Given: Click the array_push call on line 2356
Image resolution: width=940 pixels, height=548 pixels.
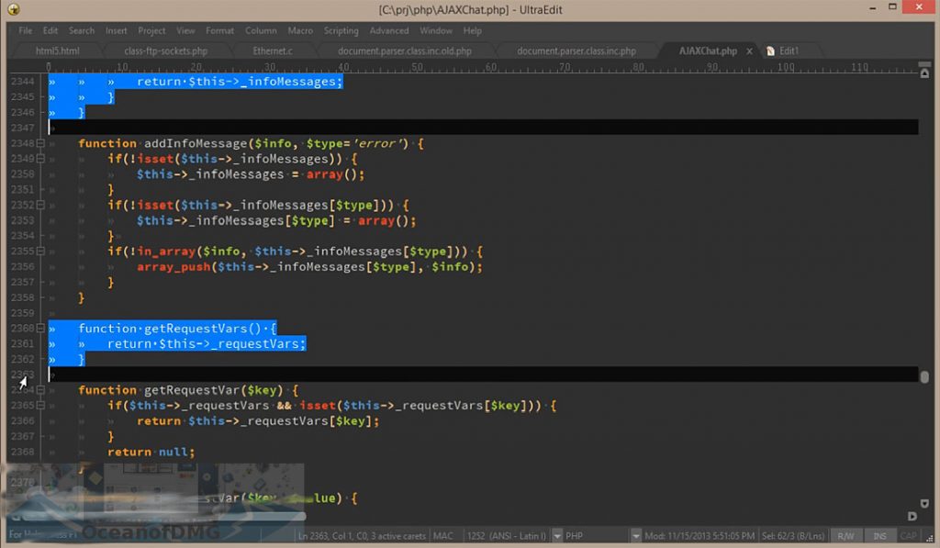Looking at the screenshot, I should (173, 267).
